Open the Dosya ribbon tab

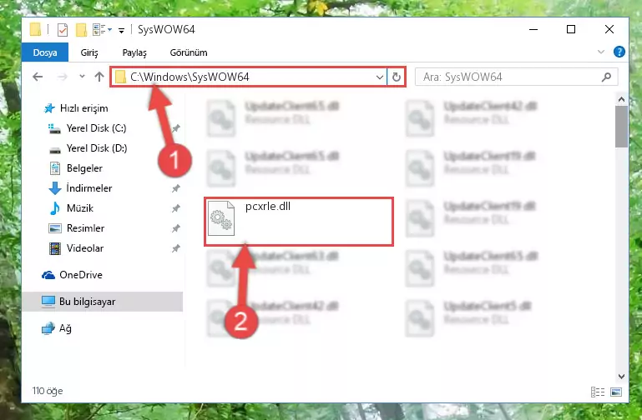tap(45, 52)
